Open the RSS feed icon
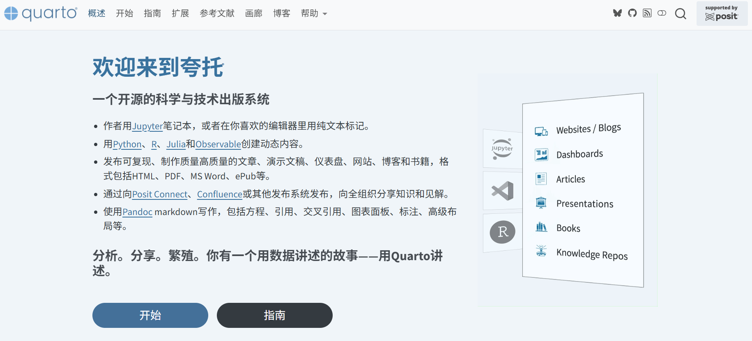The width and height of the screenshot is (752, 341). point(647,13)
